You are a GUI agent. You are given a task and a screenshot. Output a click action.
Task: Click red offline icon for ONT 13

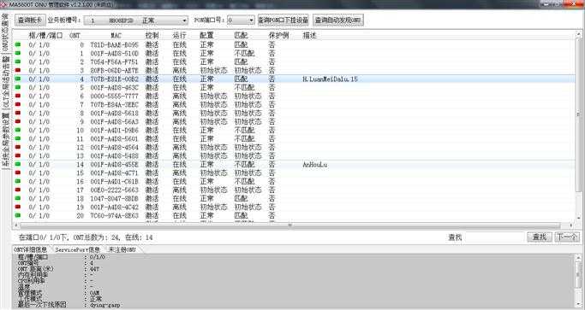click(17, 156)
